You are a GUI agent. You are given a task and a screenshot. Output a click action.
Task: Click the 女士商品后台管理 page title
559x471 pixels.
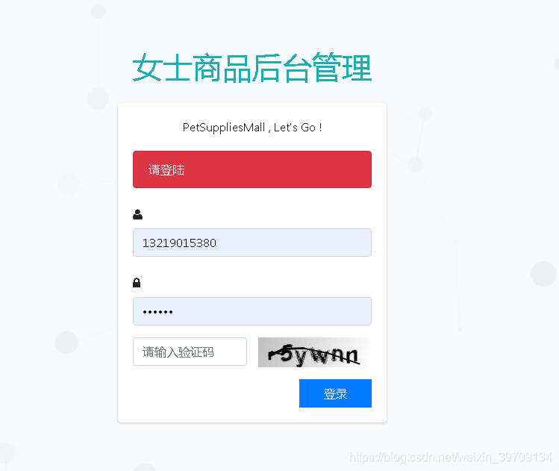click(x=252, y=68)
